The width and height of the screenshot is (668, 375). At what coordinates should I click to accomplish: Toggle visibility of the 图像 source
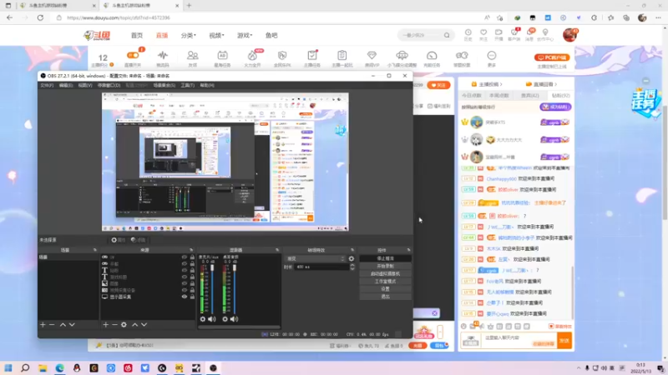185,283
